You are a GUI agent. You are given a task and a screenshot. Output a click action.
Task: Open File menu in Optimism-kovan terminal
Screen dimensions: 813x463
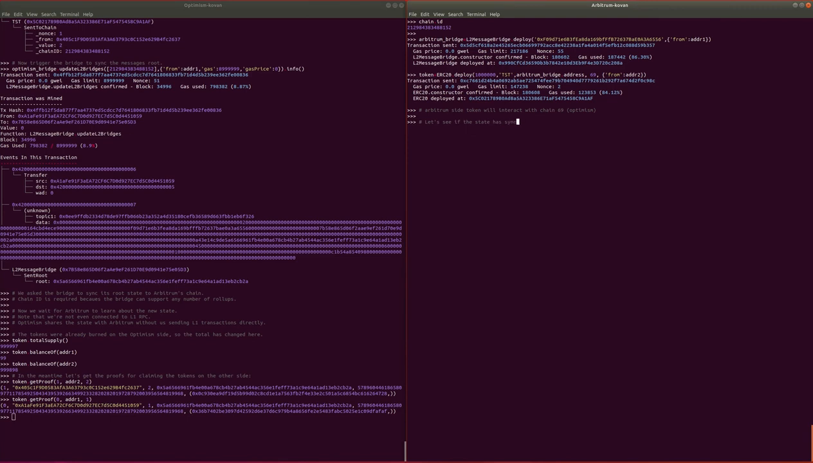(6, 14)
